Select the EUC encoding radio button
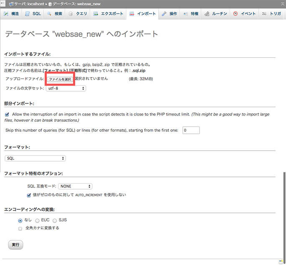This screenshot has width=286, height=269. (38, 220)
